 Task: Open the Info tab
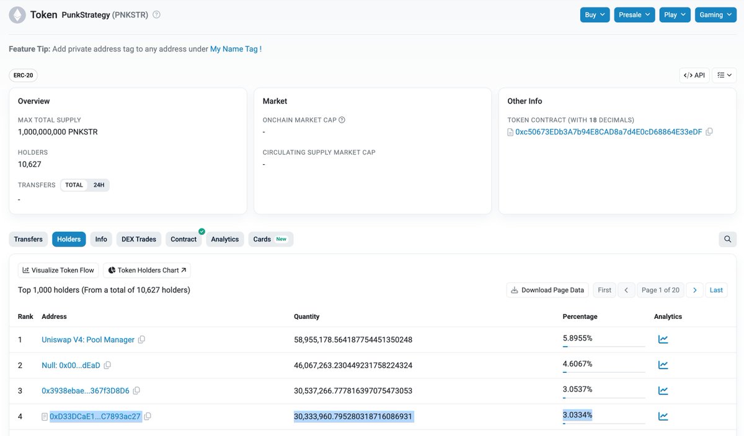101,239
